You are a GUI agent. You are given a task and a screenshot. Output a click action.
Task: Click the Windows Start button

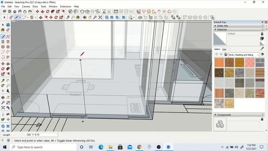(5, 147)
